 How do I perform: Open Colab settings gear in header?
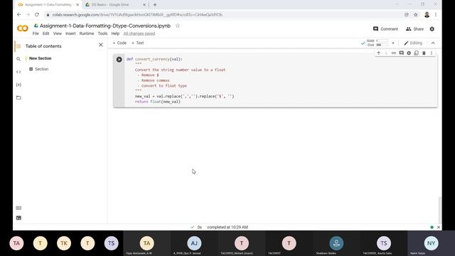[x=432, y=29]
